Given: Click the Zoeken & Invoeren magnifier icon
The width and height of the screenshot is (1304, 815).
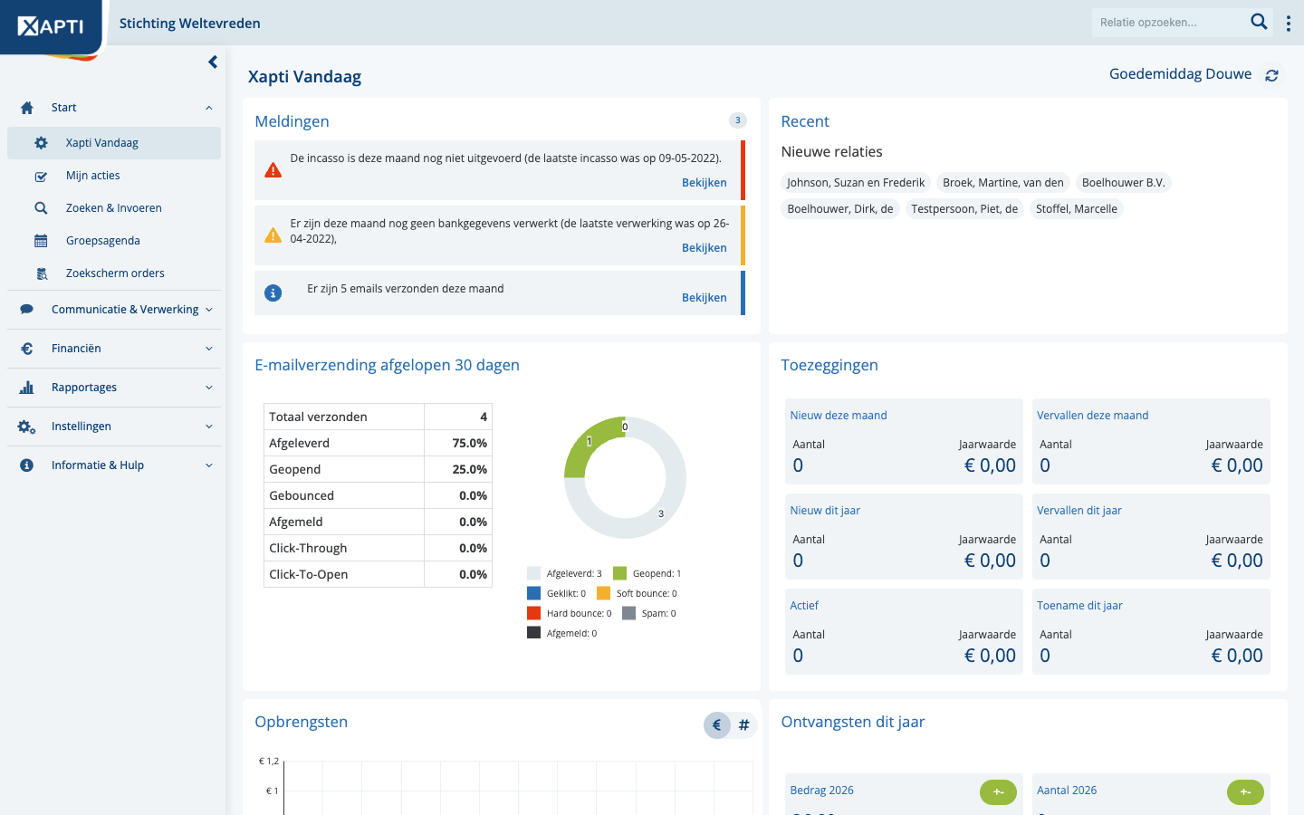Looking at the screenshot, I should click(x=41, y=208).
